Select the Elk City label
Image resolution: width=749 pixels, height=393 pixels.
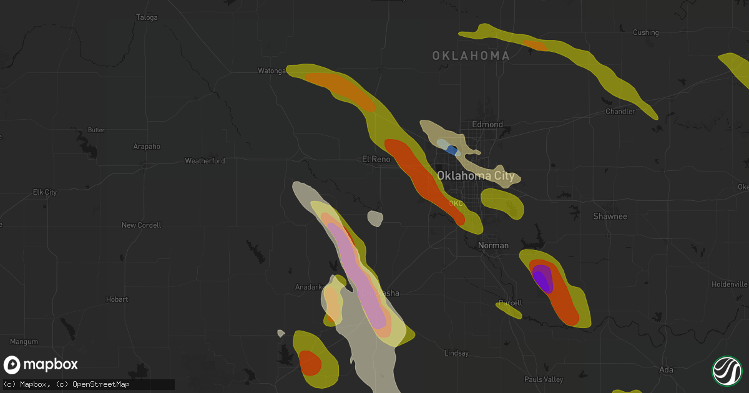tap(45, 192)
